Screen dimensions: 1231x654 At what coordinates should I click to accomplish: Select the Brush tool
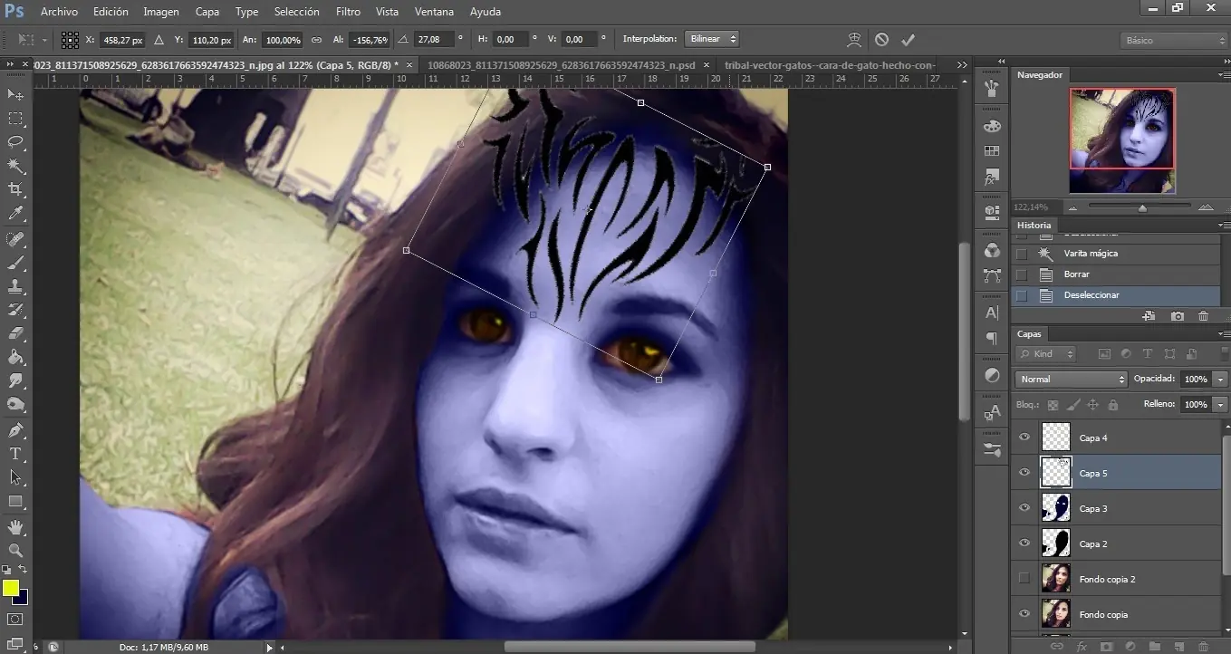(x=15, y=264)
